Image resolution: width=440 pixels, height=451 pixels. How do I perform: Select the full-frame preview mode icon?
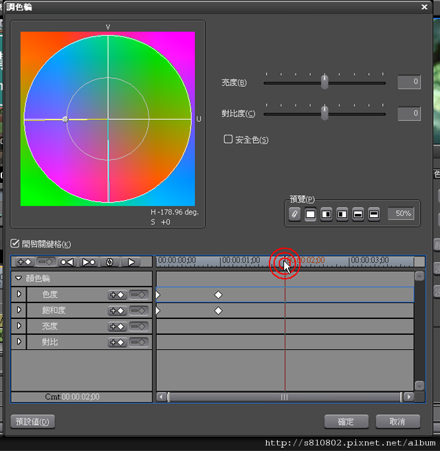(311, 214)
